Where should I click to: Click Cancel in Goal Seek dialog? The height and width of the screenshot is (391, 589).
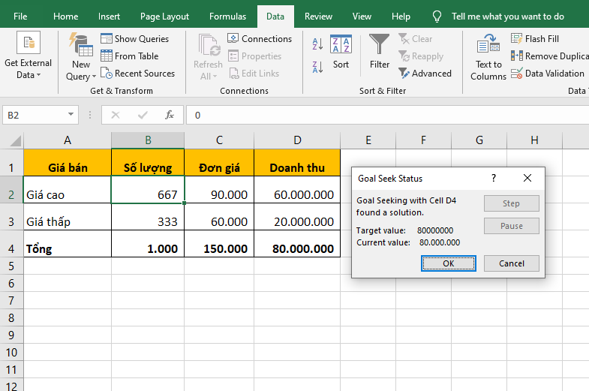click(x=511, y=263)
